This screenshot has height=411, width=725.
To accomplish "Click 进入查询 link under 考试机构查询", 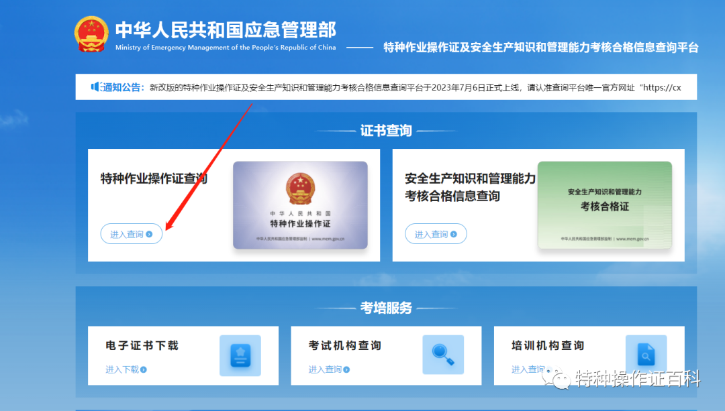I will (329, 369).
